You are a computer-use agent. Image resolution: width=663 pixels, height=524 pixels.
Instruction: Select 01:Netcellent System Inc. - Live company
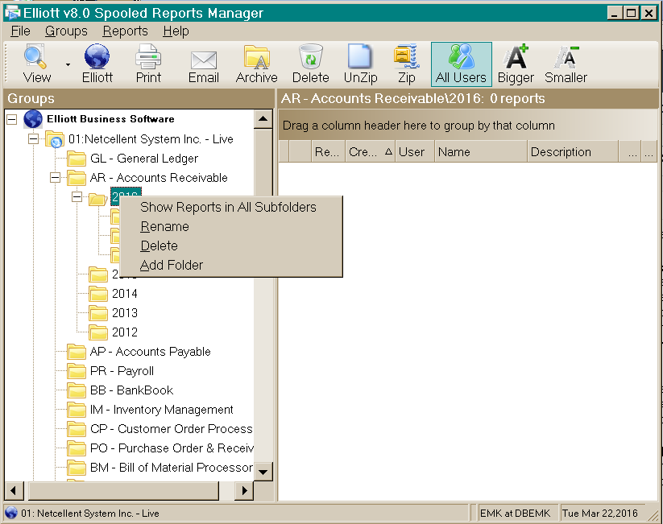tap(151, 139)
